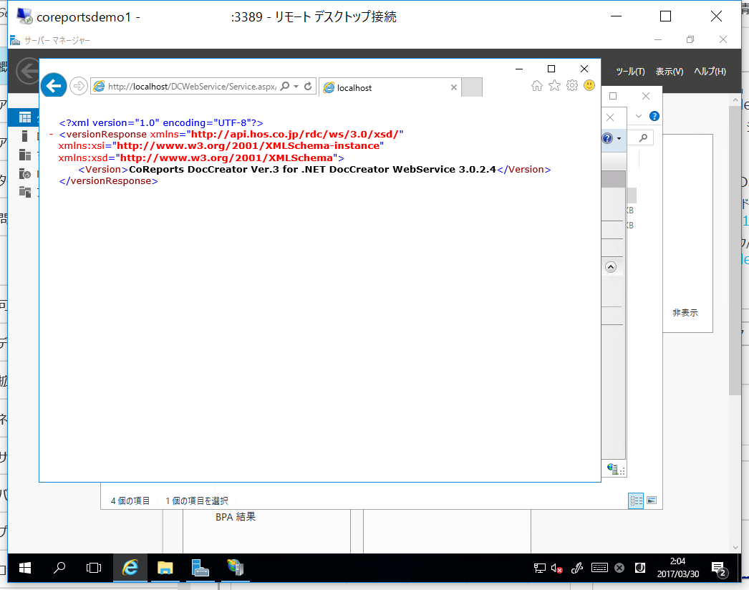The width and height of the screenshot is (749, 590).
Task: Open IIS manager help dropdown arrow
Action: pyautogui.click(x=619, y=138)
